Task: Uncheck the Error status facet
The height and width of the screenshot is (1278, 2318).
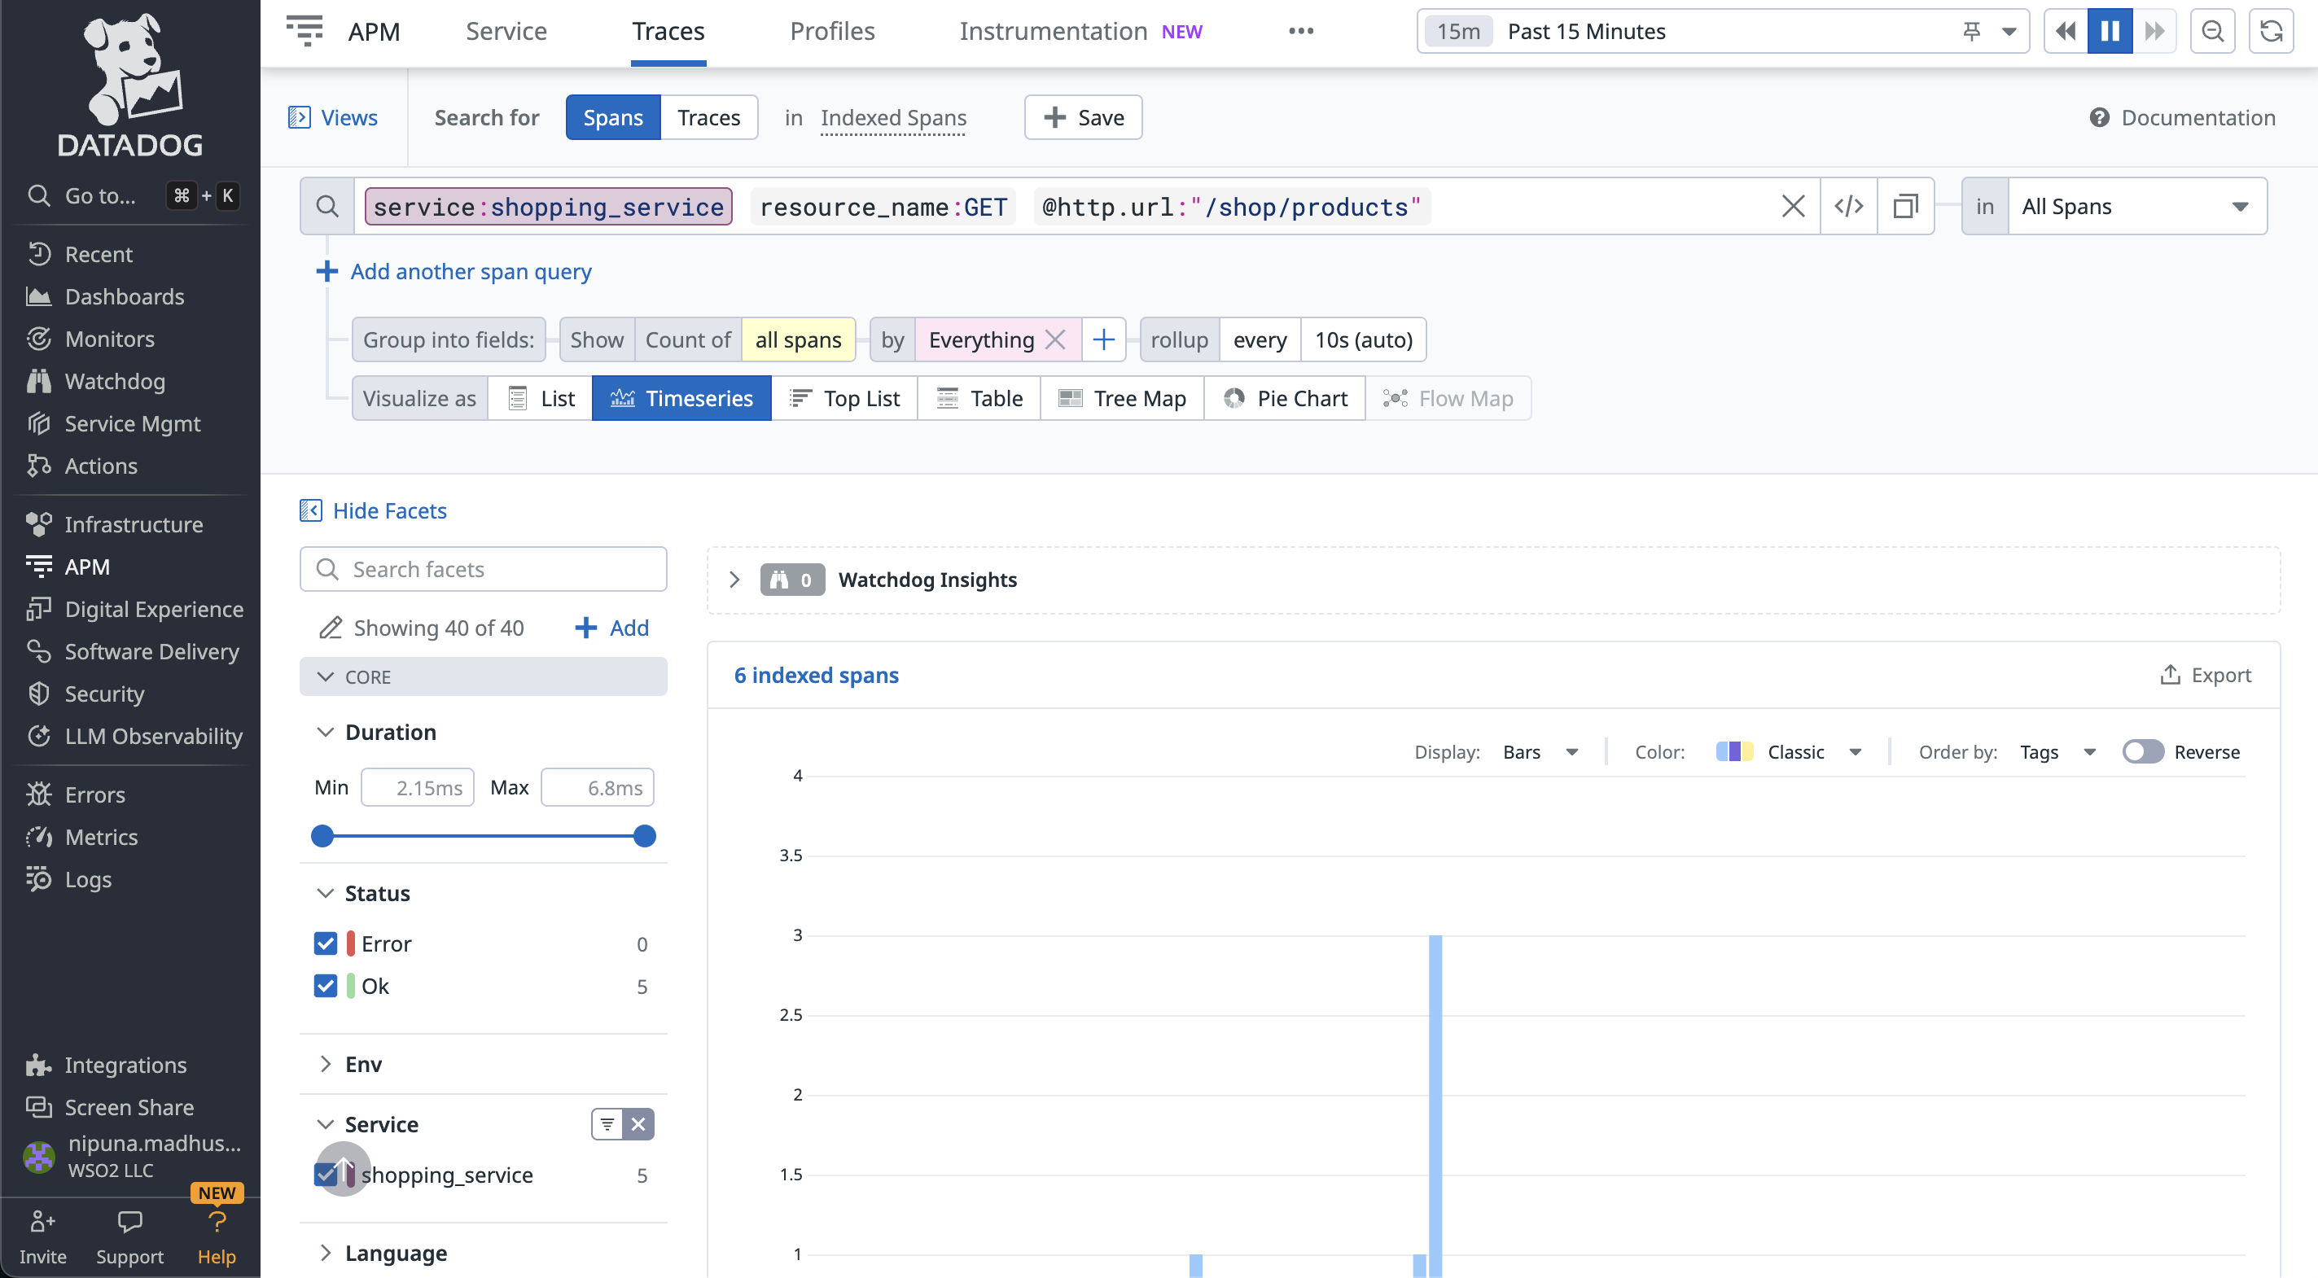Action: pyautogui.click(x=325, y=943)
